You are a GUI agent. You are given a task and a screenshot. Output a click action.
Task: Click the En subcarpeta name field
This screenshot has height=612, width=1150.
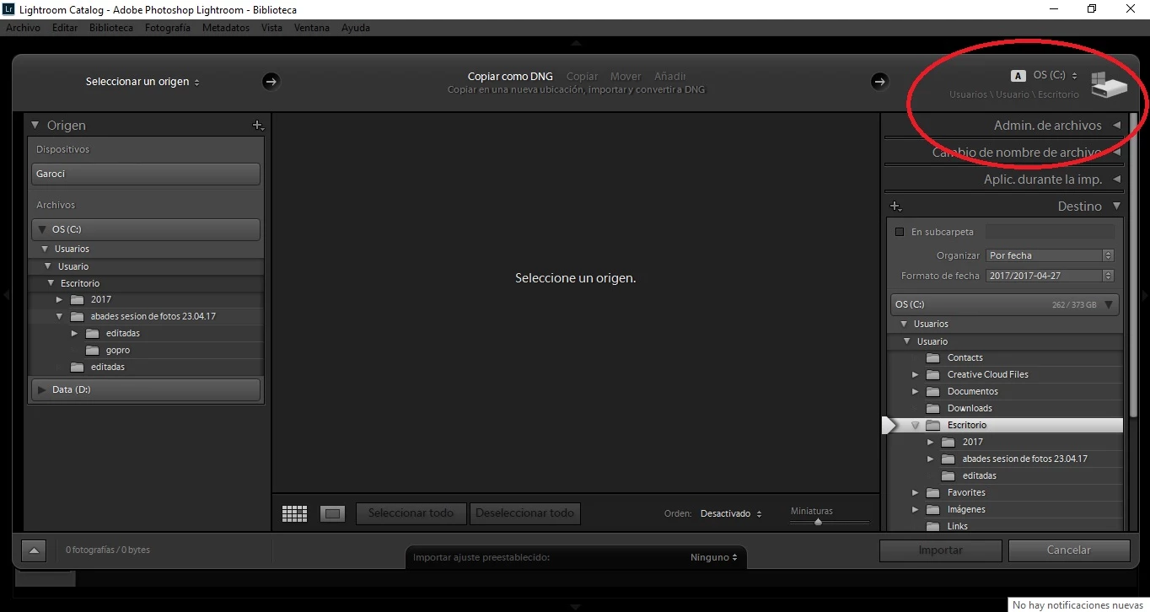(1050, 232)
